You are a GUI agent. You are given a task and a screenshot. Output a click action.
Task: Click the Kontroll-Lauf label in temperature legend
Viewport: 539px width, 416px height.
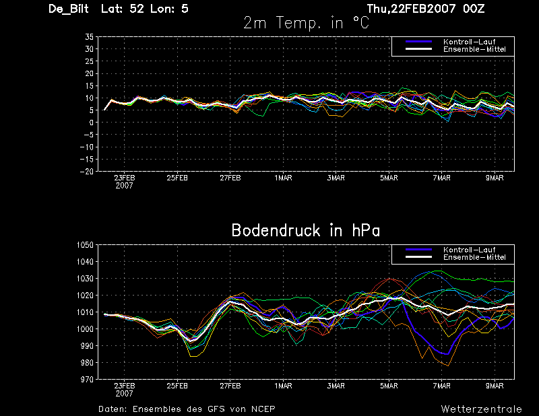469,42
